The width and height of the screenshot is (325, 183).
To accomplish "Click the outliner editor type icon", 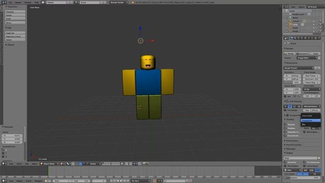I will [286, 7].
